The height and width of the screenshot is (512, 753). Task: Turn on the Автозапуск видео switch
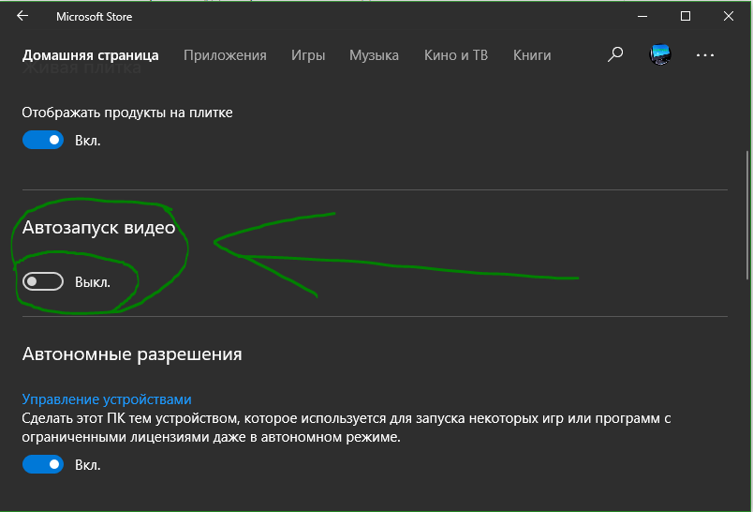tap(43, 281)
